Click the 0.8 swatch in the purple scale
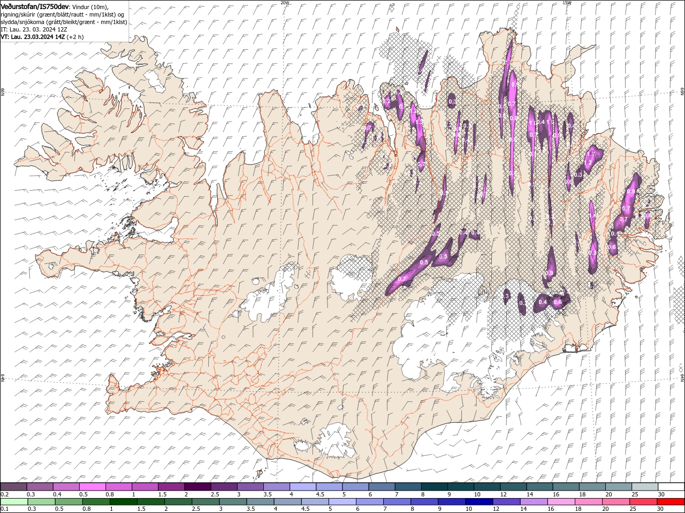Image resolution: width=685 pixels, height=513 pixels. point(118,487)
